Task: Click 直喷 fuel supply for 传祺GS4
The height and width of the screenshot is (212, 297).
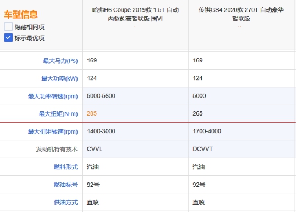Action: pos(199,202)
